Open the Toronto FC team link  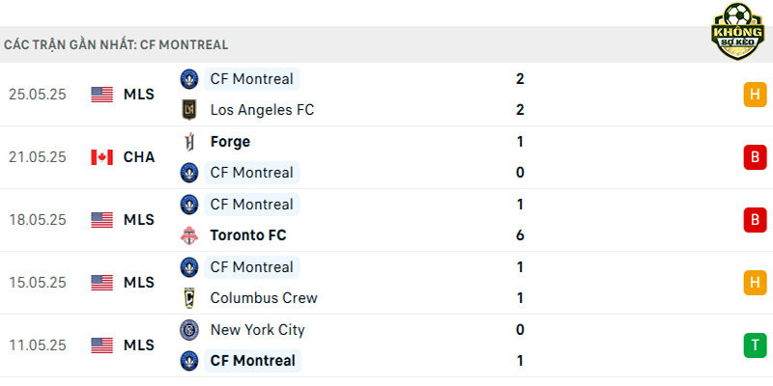[248, 235]
